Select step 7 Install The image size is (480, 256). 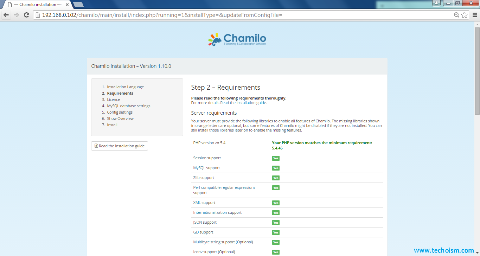pos(112,125)
